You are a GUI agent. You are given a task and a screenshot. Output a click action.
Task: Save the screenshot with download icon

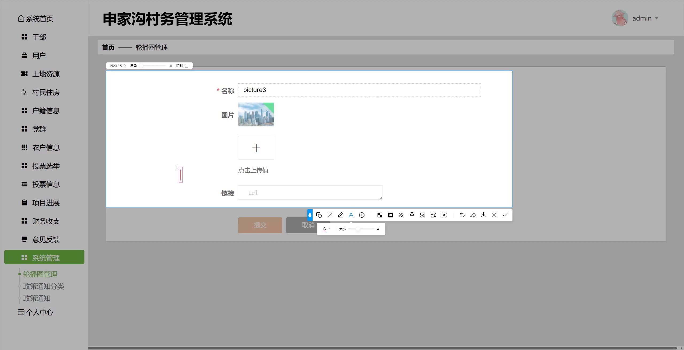tap(484, 215)
